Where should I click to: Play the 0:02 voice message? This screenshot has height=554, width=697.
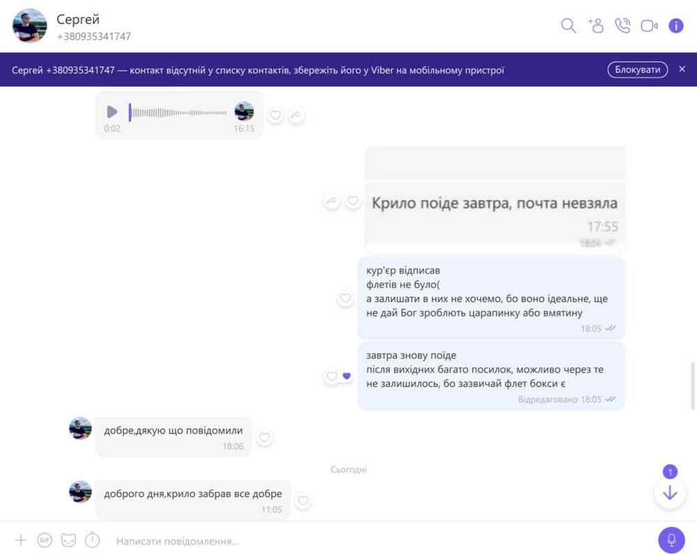point(112,112)
